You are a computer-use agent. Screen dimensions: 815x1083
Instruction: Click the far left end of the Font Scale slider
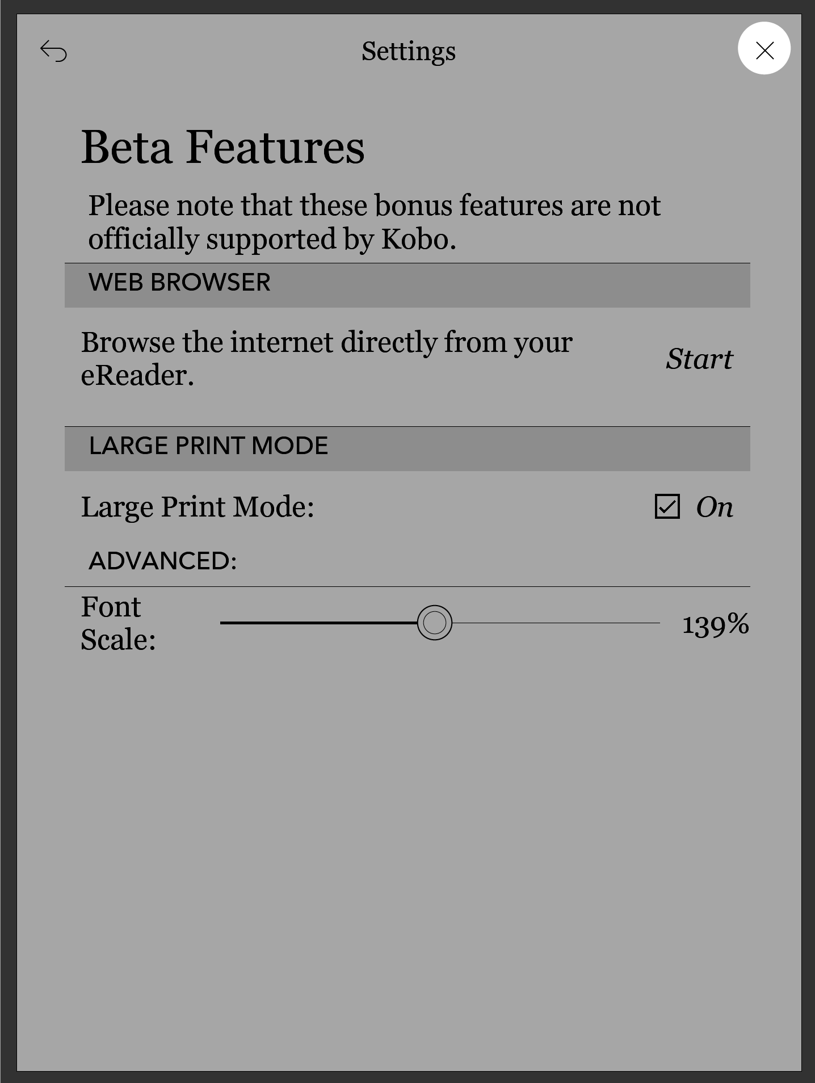tap(222, 623)
